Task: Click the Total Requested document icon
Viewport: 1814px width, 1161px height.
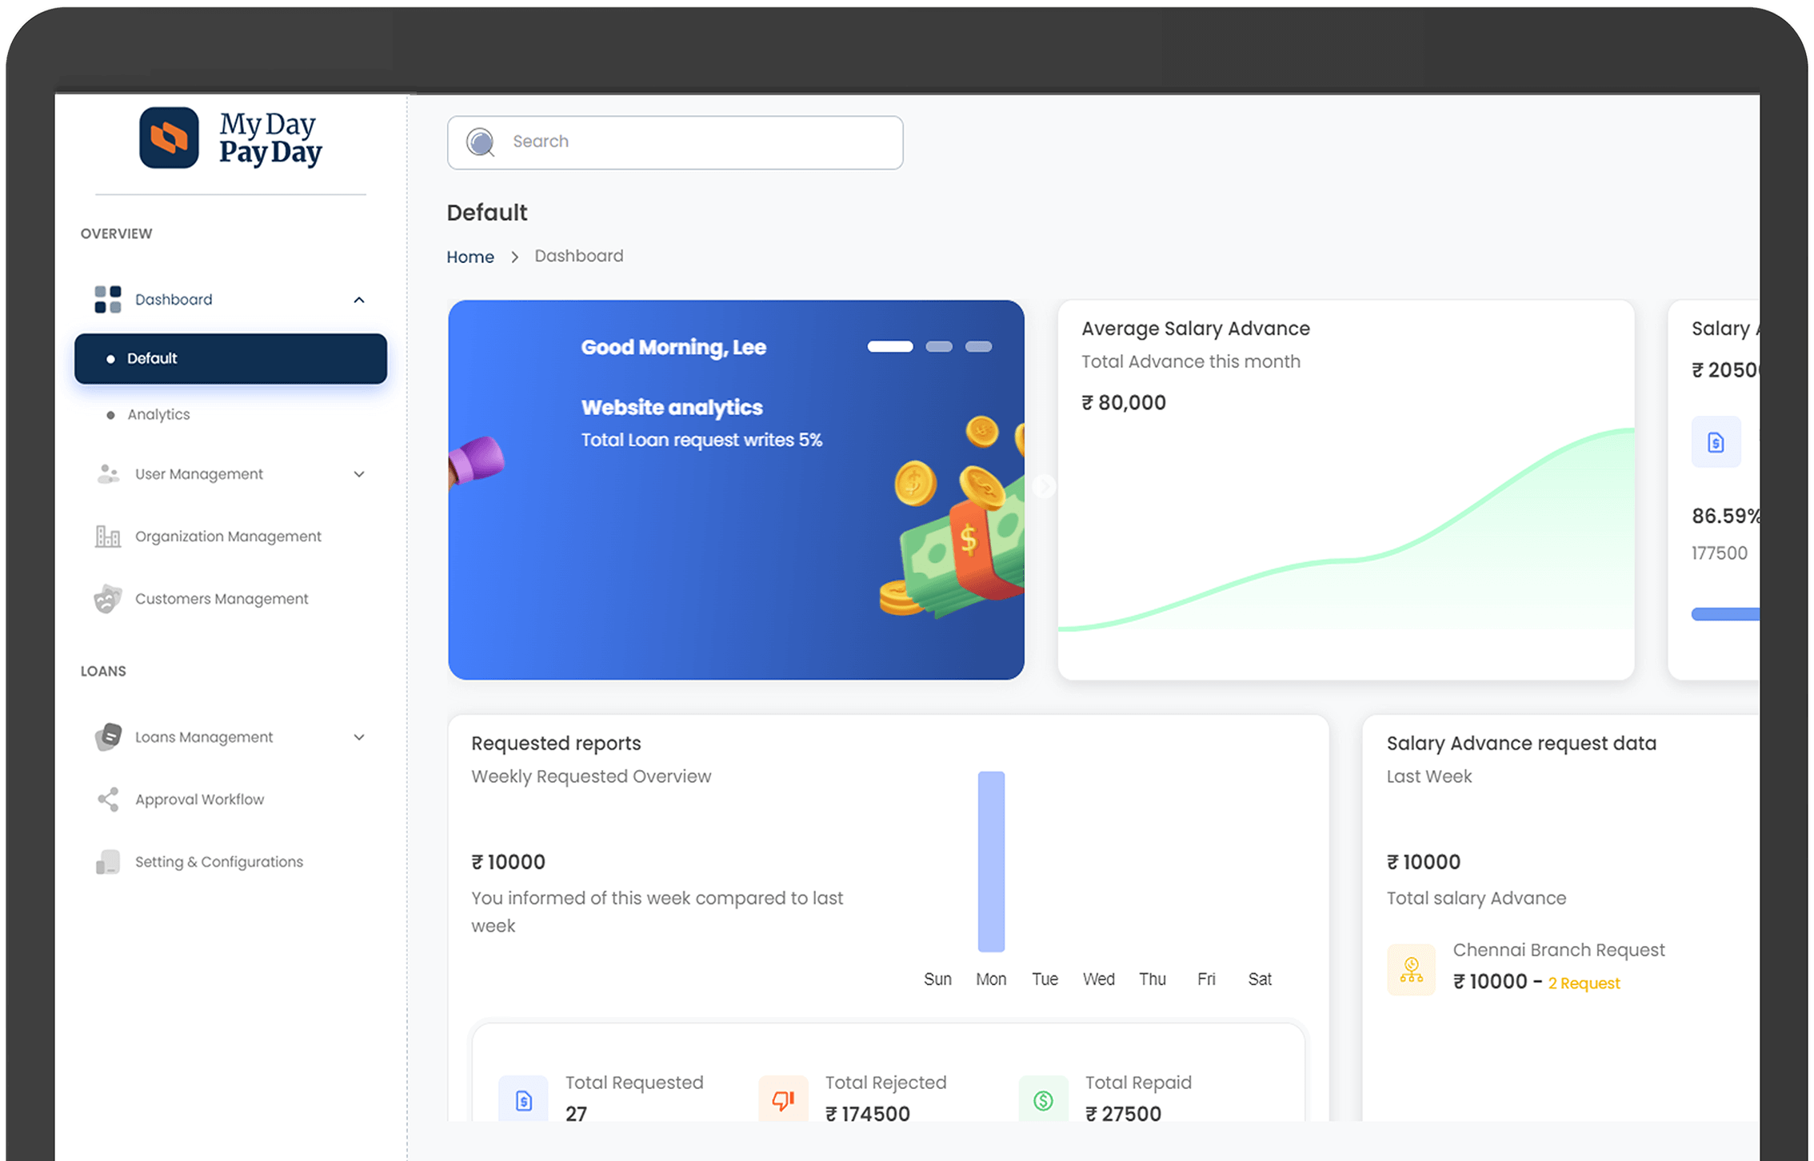Action: 524,1100
